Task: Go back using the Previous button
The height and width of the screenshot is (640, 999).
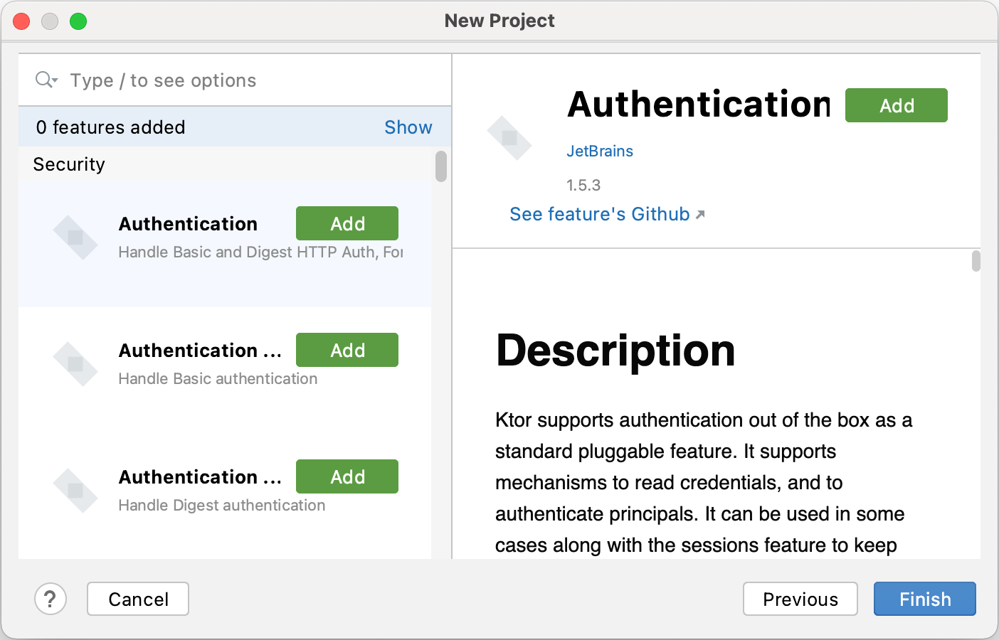Action: coord(800,599)
